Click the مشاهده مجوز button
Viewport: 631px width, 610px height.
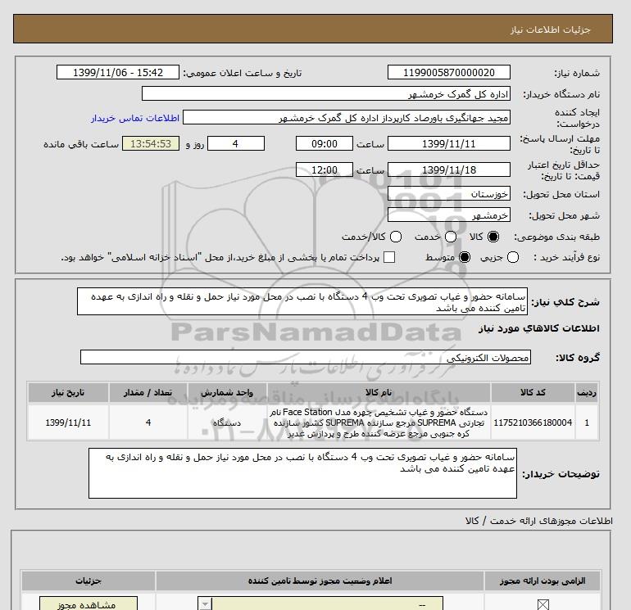click(89, 604)
